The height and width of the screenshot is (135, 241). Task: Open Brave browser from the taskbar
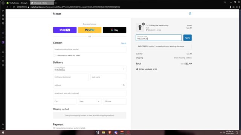[110, 132]
